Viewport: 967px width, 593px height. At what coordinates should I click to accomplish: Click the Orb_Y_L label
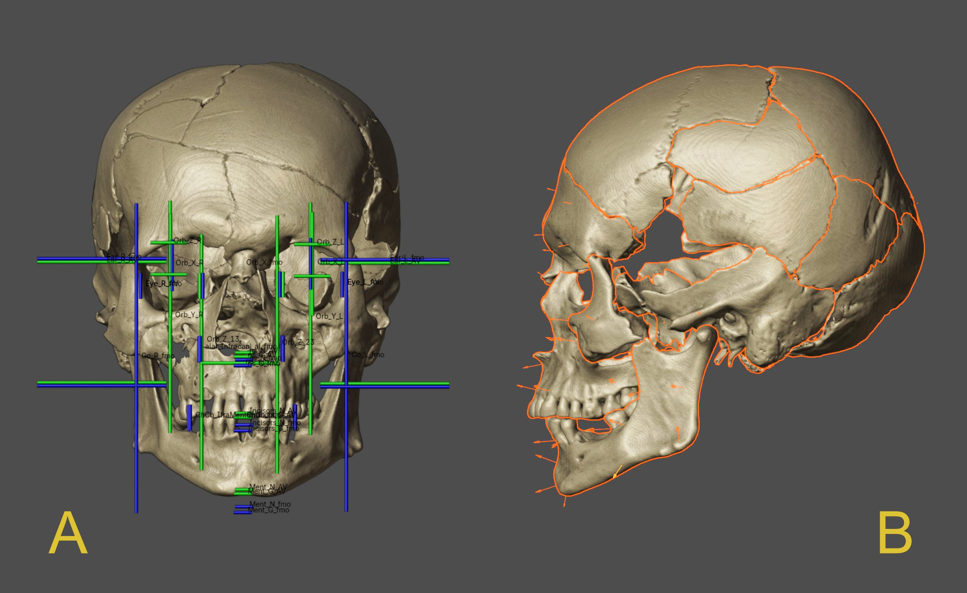(x=329, y=316)
